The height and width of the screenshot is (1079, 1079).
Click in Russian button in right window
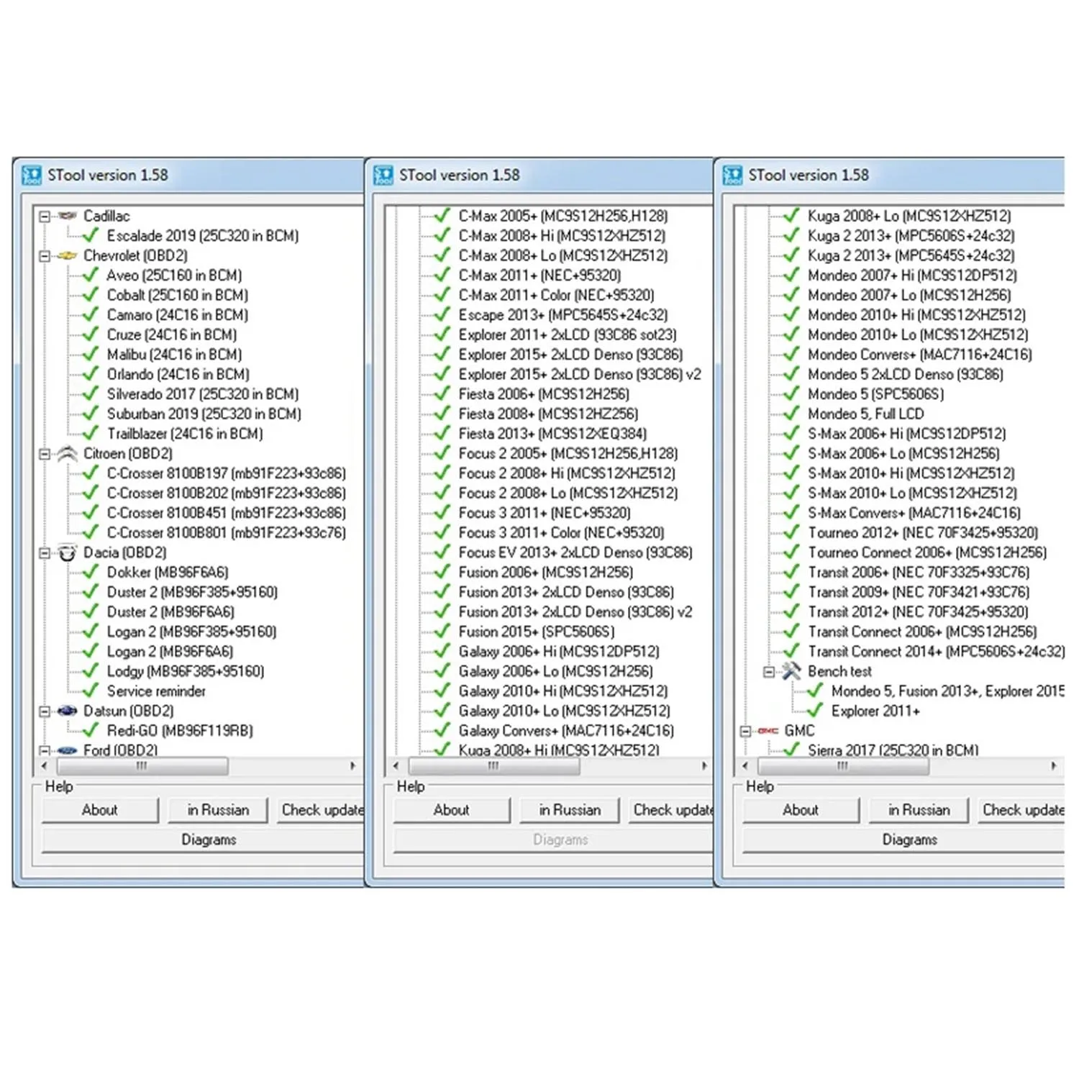click(x=919, y=810)
